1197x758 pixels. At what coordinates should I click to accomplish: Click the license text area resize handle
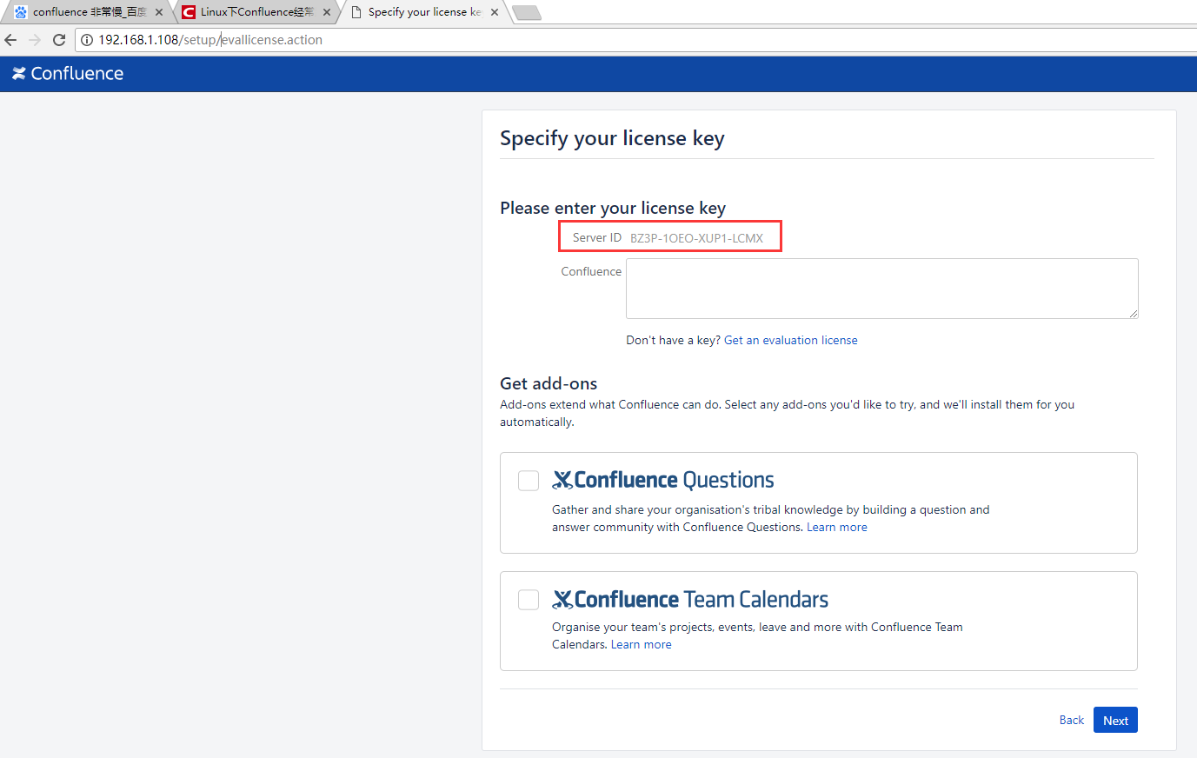click(x=1134, y=314)
